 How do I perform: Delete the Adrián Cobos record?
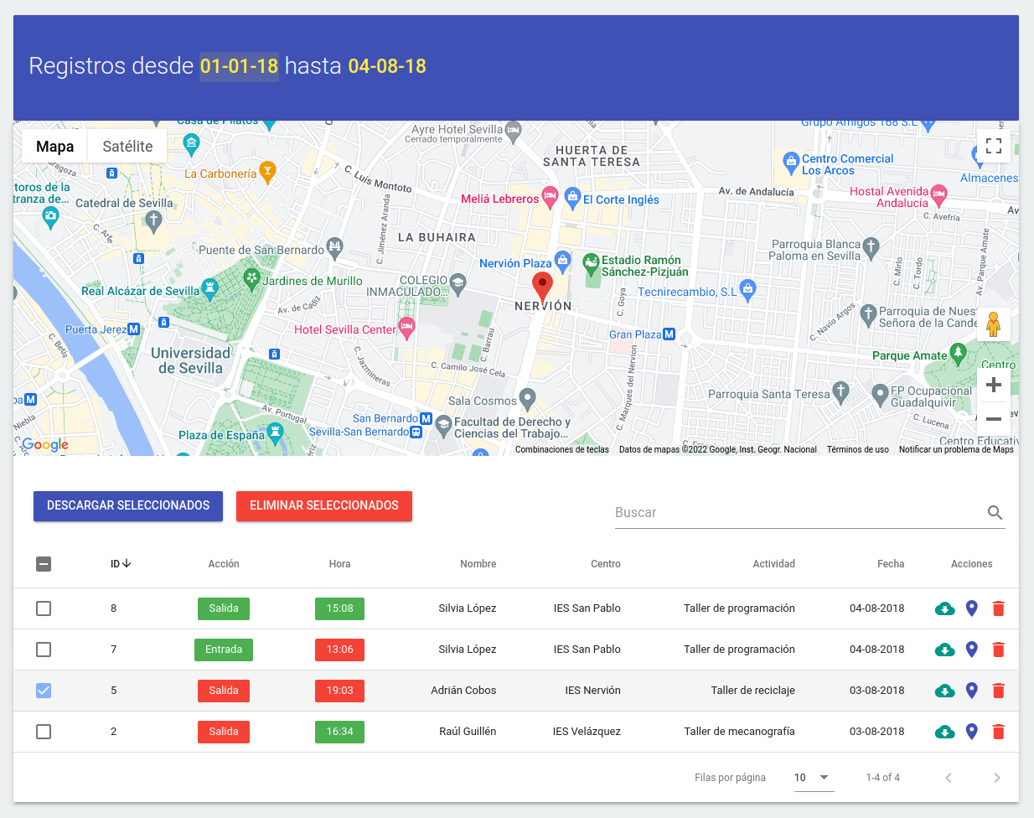(998, 691)
